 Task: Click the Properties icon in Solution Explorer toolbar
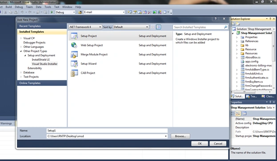pyautogui.click(x=233, y=24)
